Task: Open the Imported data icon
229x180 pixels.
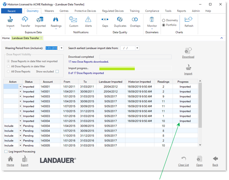Action: tap(40, 19)
